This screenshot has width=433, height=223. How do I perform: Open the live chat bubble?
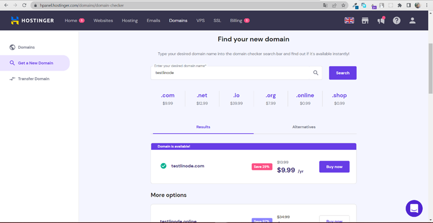414,208
